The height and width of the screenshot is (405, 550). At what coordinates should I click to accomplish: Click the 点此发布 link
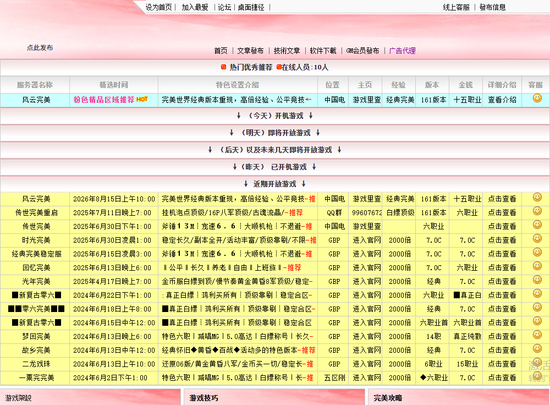[x=40, y=48]
